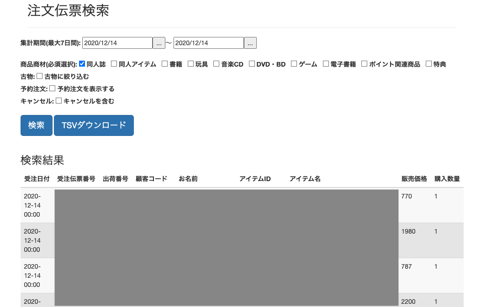The image size is (481, 307).
Task: Click the 検索 search button
Action: (x=36, y=125)
